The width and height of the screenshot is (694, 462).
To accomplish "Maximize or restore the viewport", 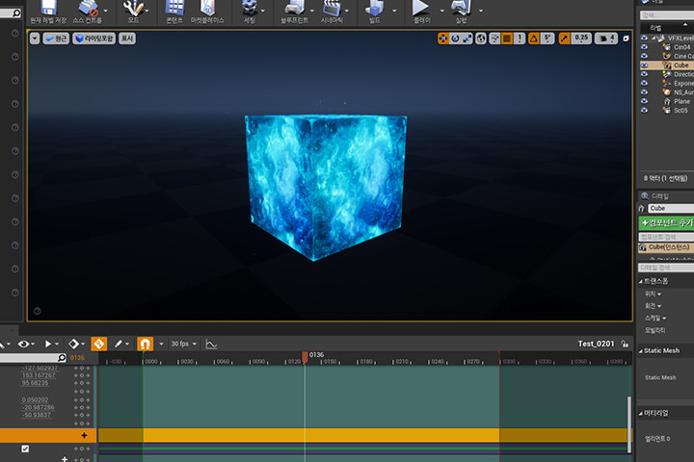I will (x=626, y=38).
